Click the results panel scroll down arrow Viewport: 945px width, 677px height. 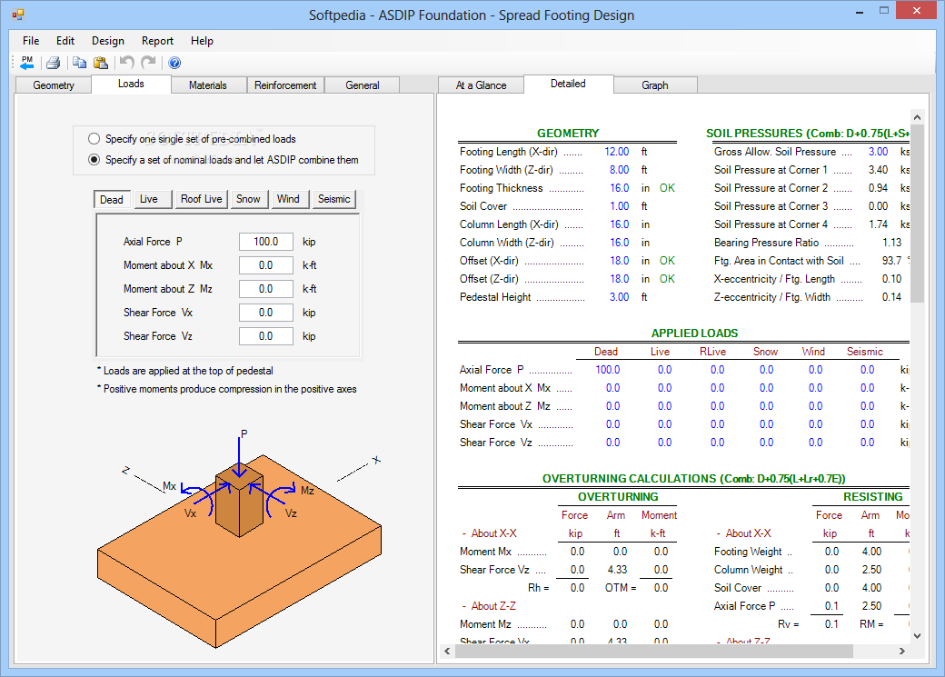pyautogui.click(x=917, y=635)
